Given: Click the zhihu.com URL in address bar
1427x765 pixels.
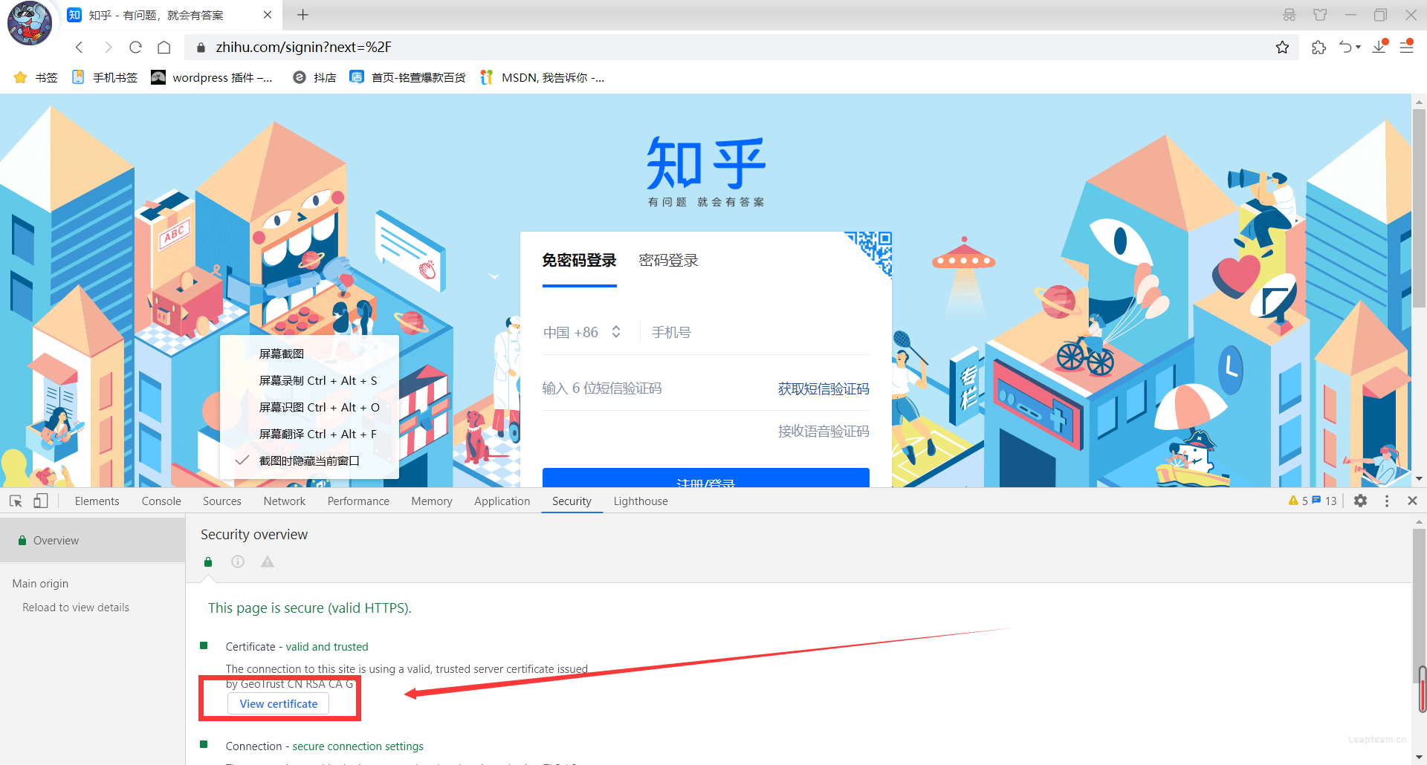Looking at the screenshot, I should click(x=303, y=48).
